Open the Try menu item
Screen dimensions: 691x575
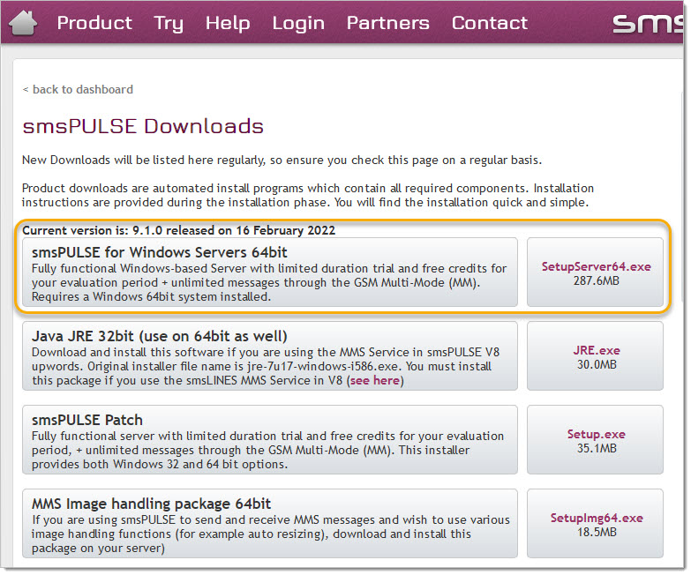tap(169, 23)
